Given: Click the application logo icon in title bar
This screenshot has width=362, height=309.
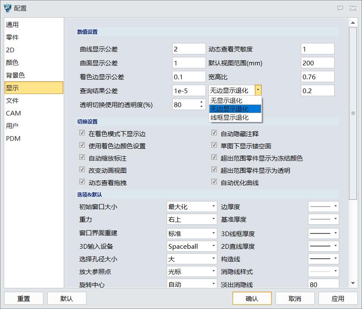Looking at the screenshot, I should tap(7, 8).
